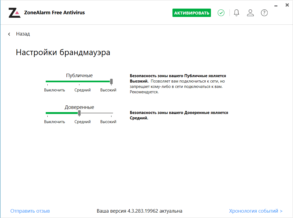Minimize the ZoneAlarm window
Viewport: 293px width, 218px height.
276,5
